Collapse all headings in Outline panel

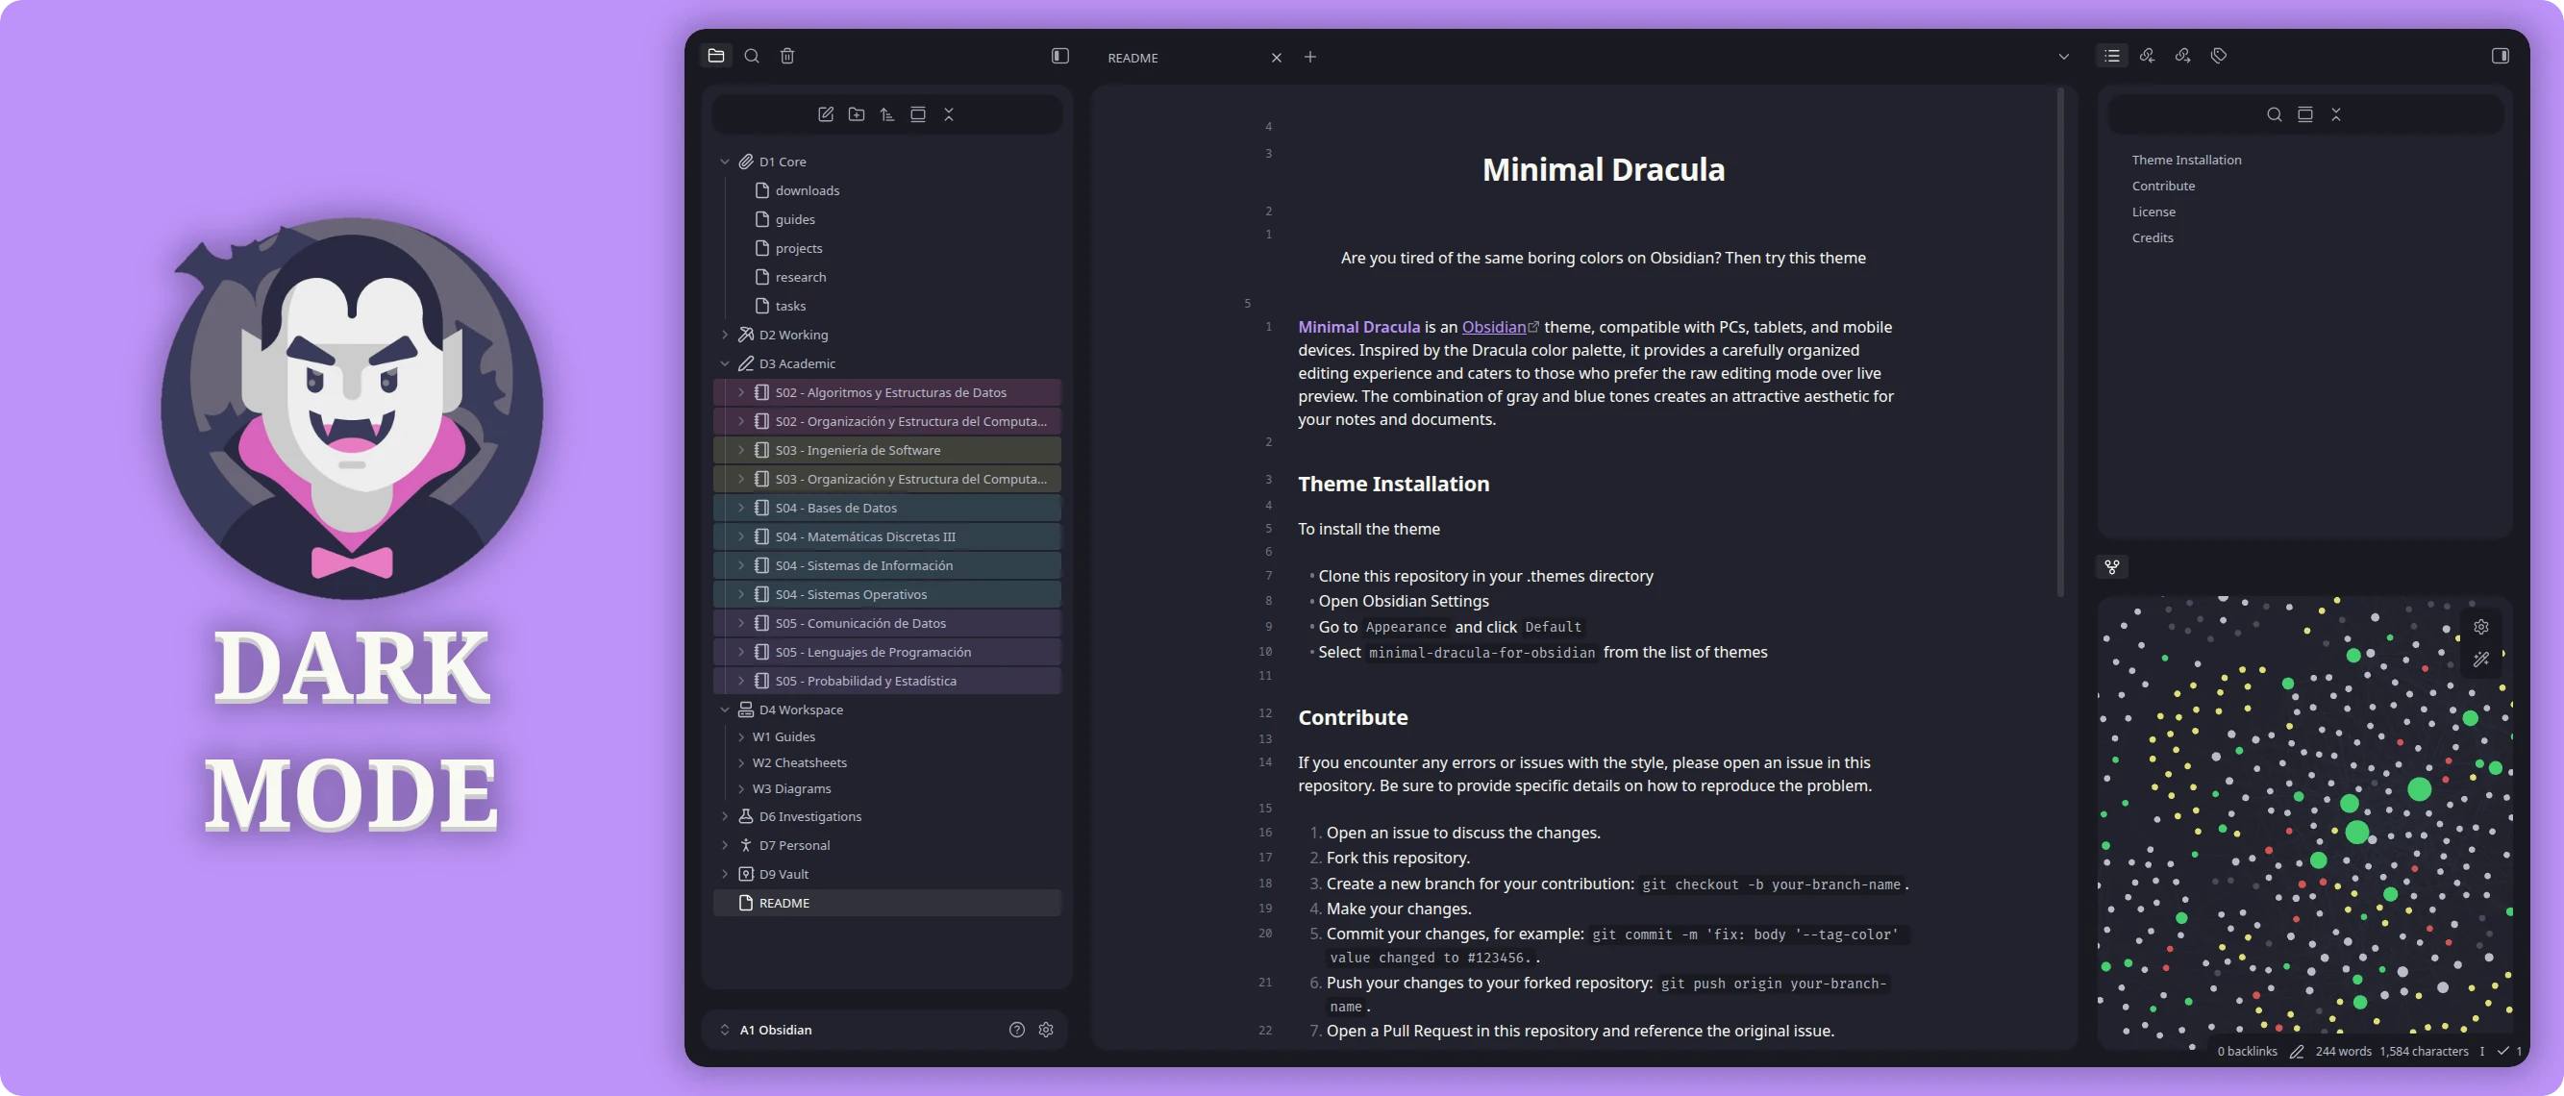pyautogui.click(x=2336, y=114)
